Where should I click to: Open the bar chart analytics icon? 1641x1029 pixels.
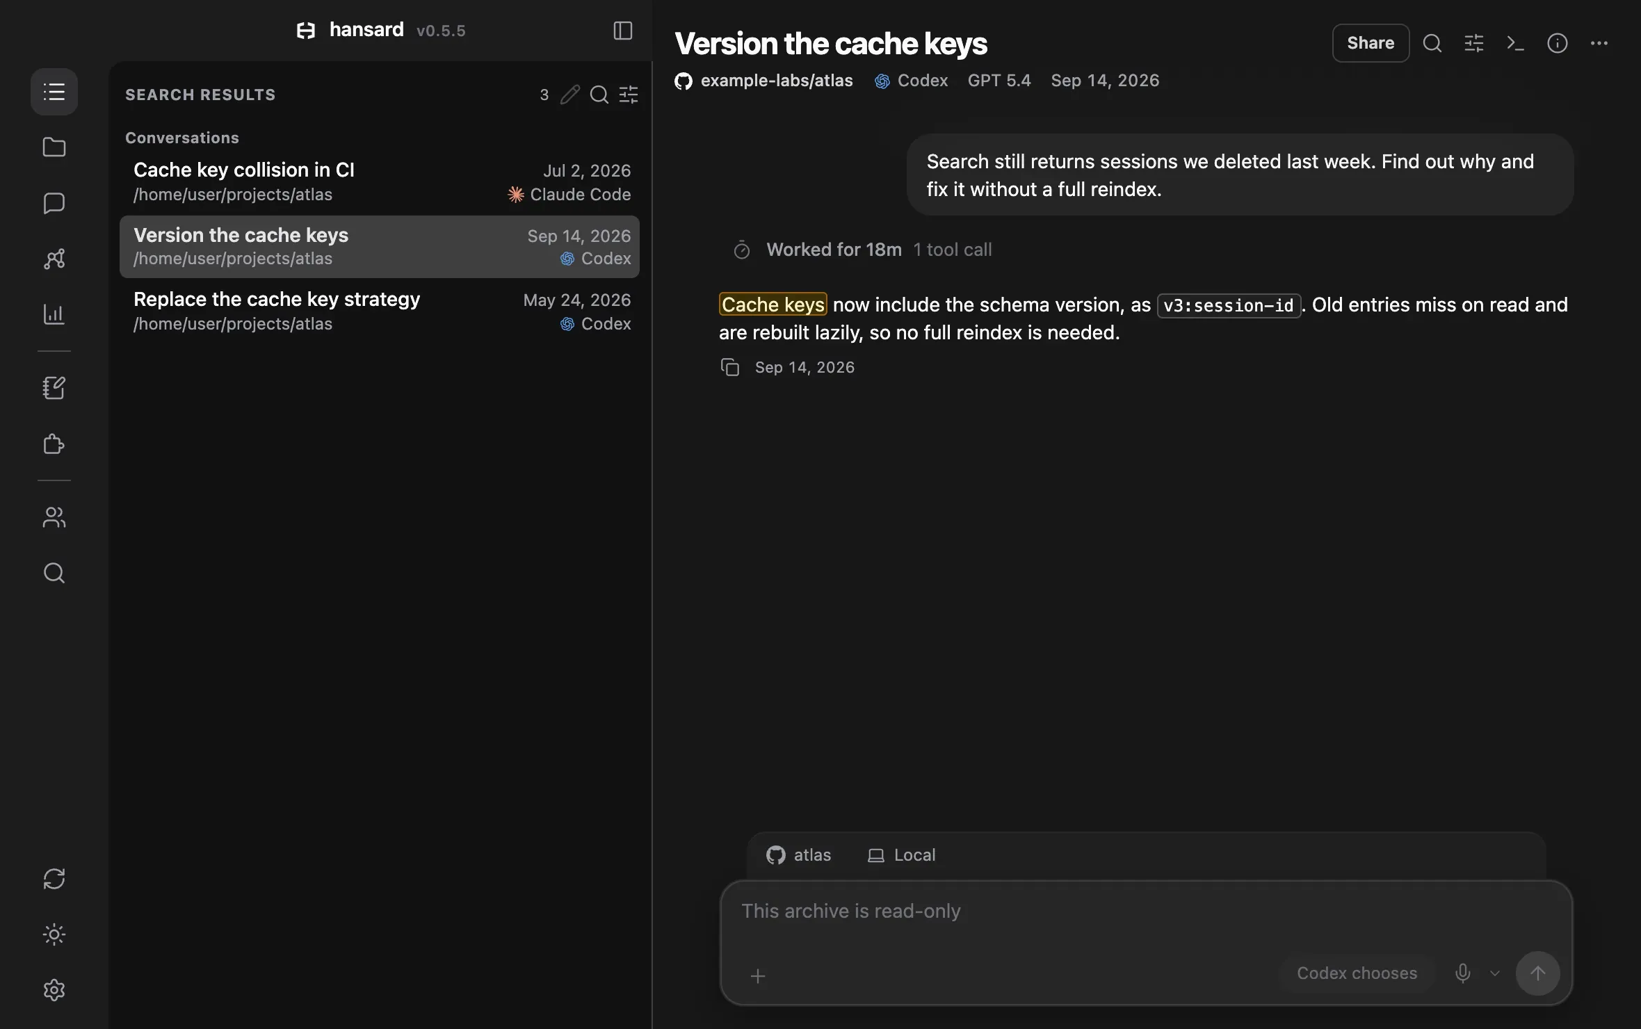(x=54, y=314)
